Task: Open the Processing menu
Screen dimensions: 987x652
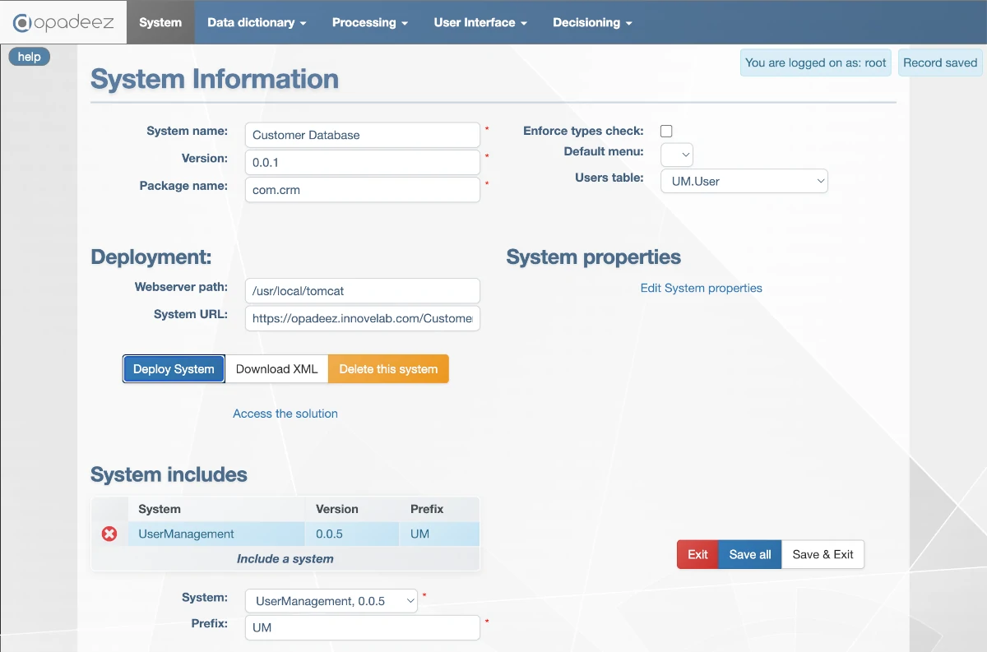Action: tap(369, 22)
